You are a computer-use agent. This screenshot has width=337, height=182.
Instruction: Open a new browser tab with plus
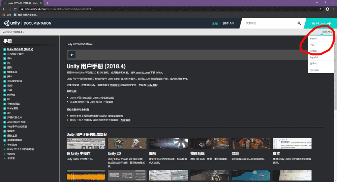coord(47,3)
